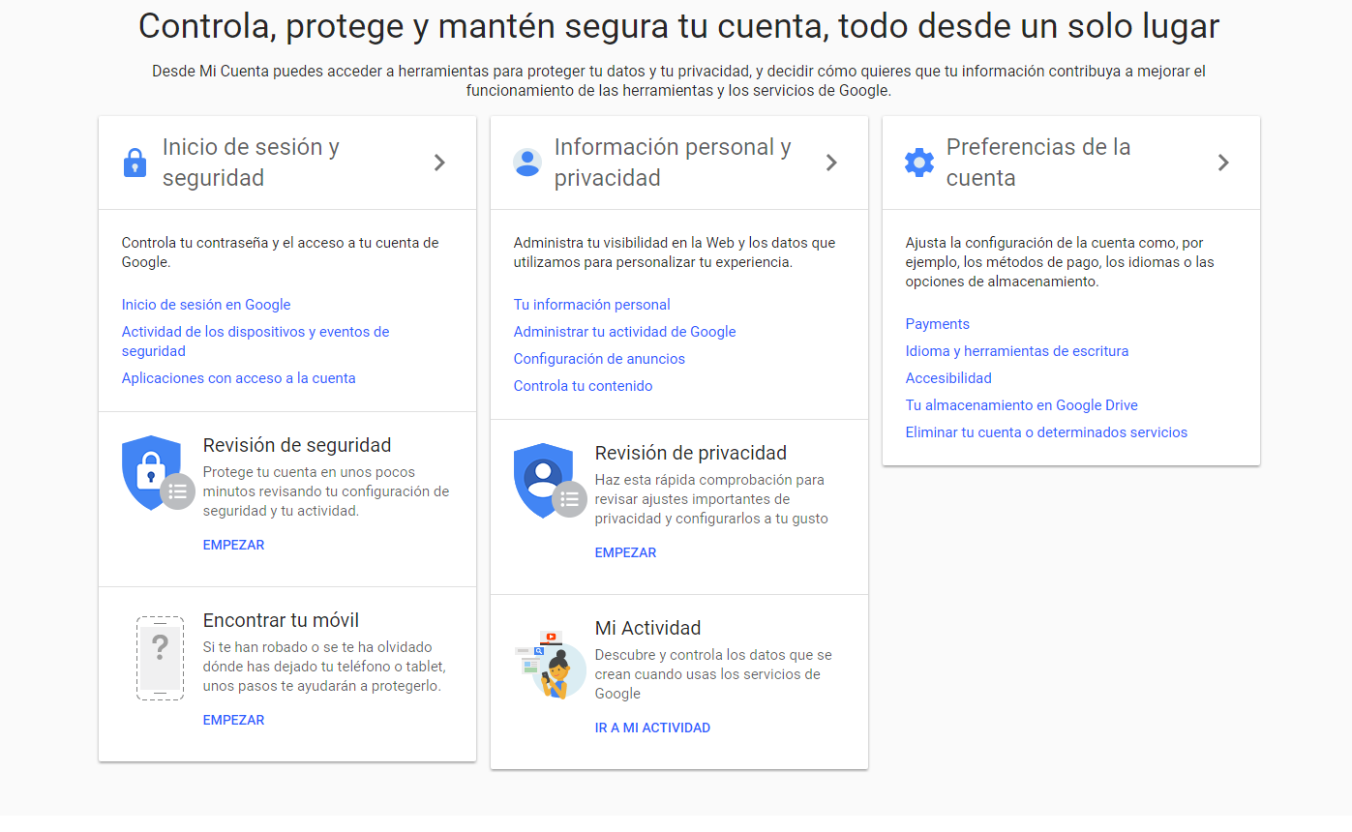Viewport: 1352px width, 832px height.
Task: Open the Accesibilidad link
Action: point(948,378)
